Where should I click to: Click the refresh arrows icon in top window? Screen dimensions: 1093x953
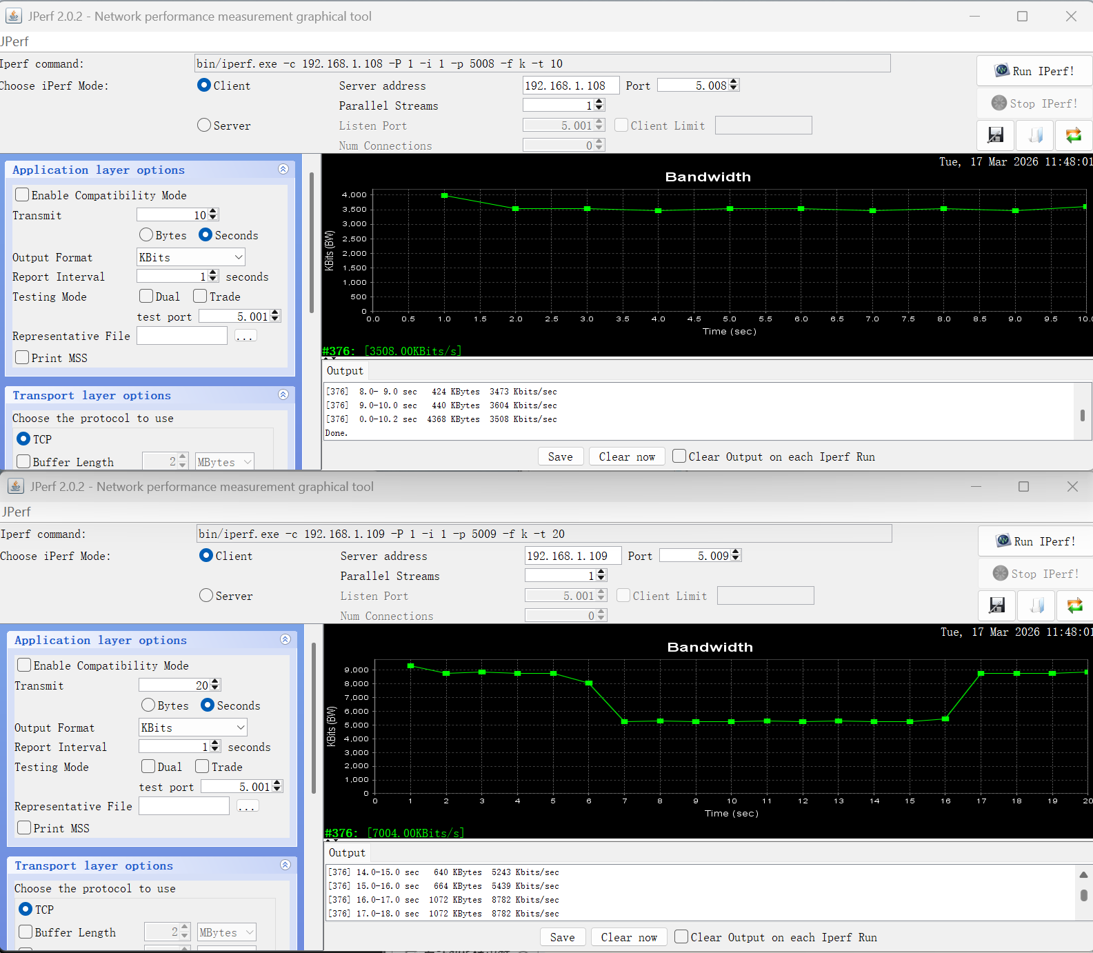(x=1074, y=135)
